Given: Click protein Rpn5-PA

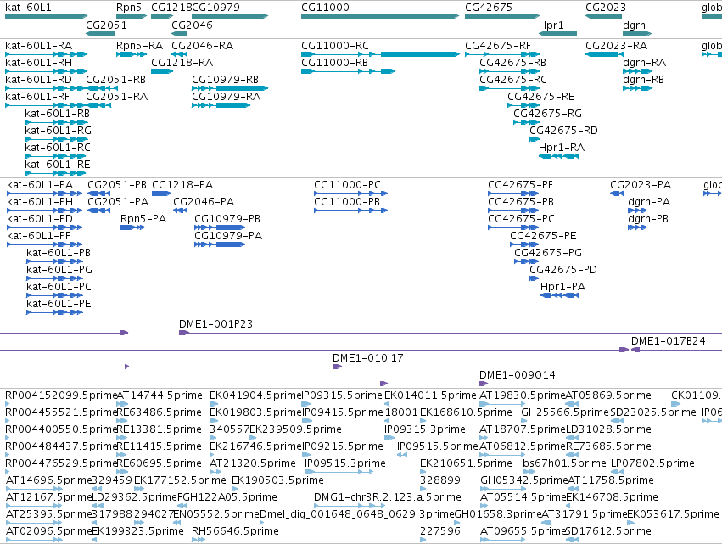Looking at the screenshot, I should (132, 227).
